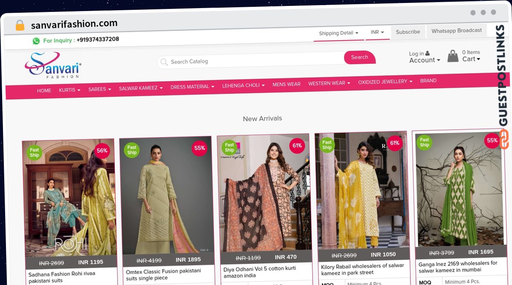The height and width of the screenshot is (285, 512).
Task: Expand the Sarees menu
Action: [x=99, y=89]
